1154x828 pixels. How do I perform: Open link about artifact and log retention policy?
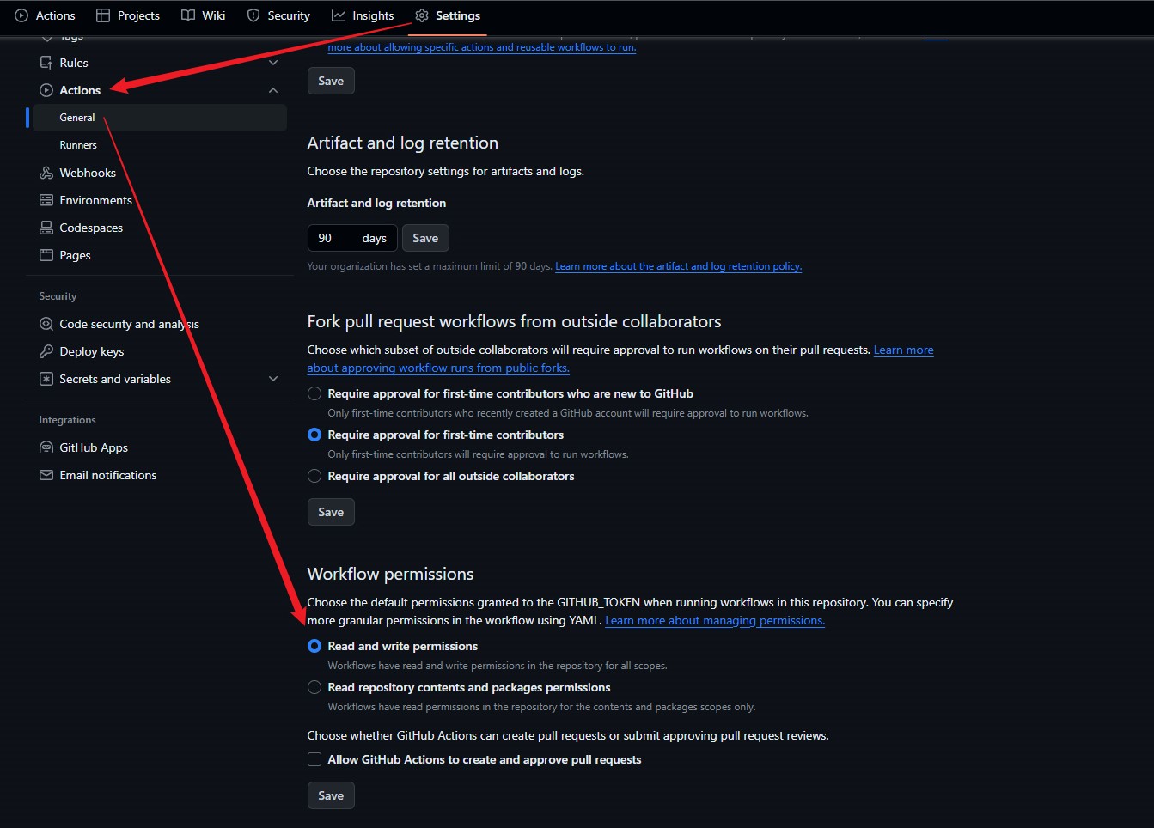679,266
